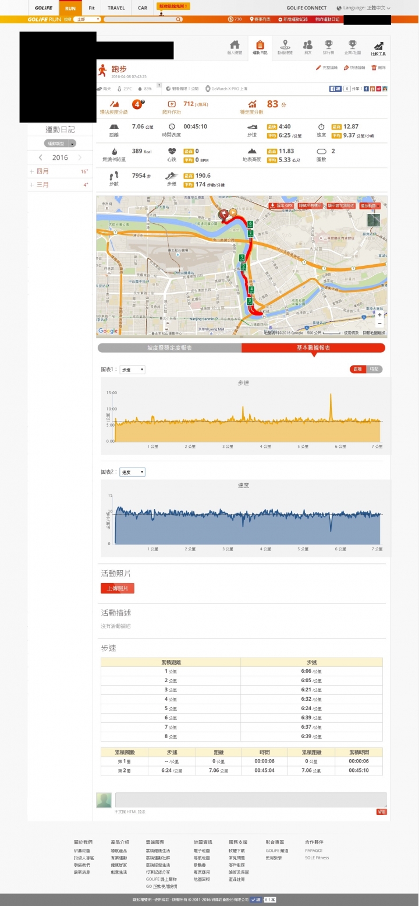Click 我的運動日記 link
This screenshot has height=906, width=419.
(x=326, y=19)
